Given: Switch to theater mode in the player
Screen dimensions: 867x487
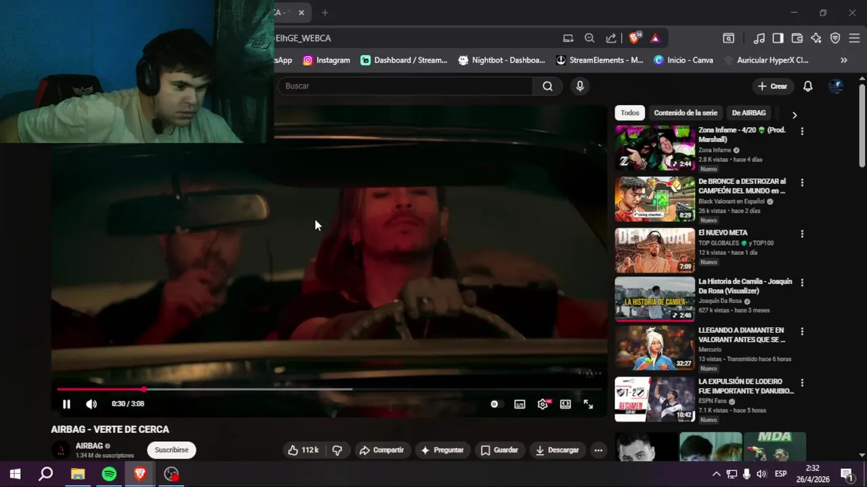Looking at the screenshot, I should 566,404.
